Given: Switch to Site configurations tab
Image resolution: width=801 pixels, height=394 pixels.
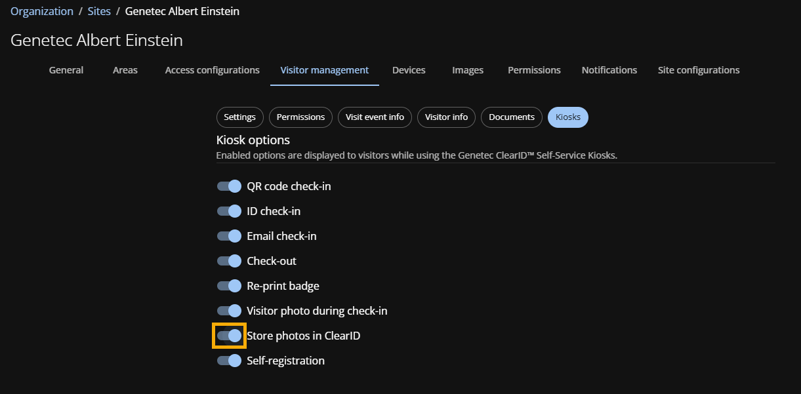Looking at the screenshot, I should 698,70.
